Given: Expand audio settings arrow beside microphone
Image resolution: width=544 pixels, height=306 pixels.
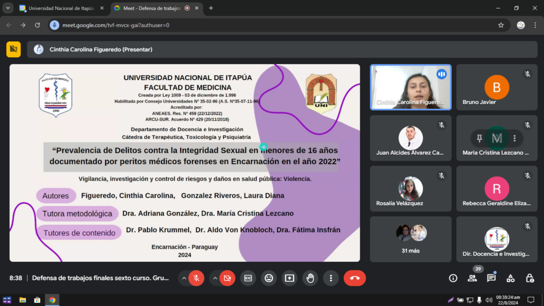Looking at the screenshot, I should point(184,278).
